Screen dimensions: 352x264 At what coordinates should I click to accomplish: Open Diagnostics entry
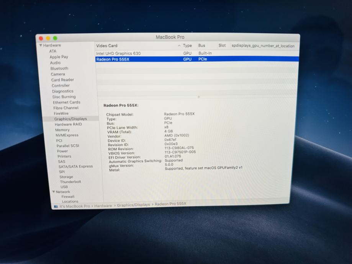[63, 91]
